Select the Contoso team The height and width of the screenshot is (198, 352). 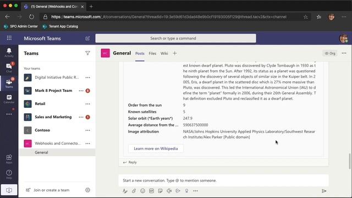(42, 130)
